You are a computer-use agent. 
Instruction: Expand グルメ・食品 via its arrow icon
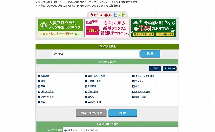[x=39, y=92]
